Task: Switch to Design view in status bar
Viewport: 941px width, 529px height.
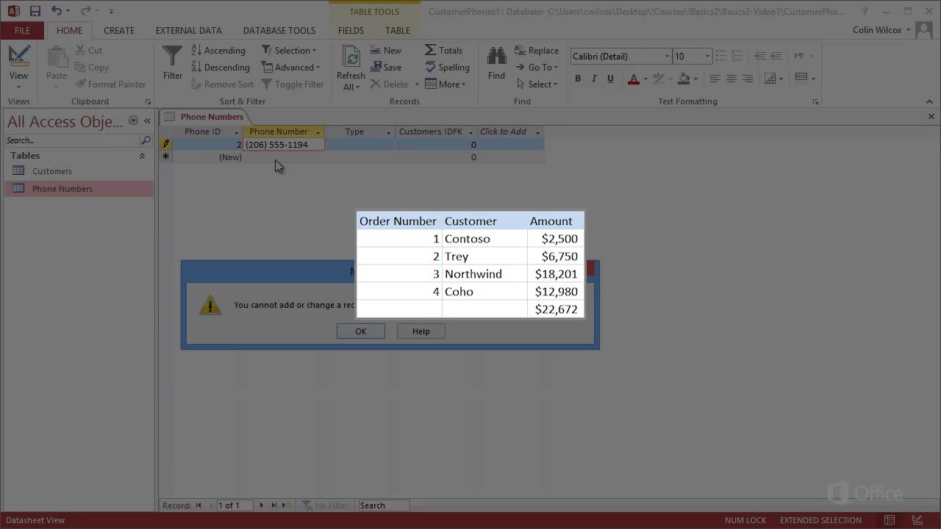Action: pyautogui.click(x=916, y=520)
